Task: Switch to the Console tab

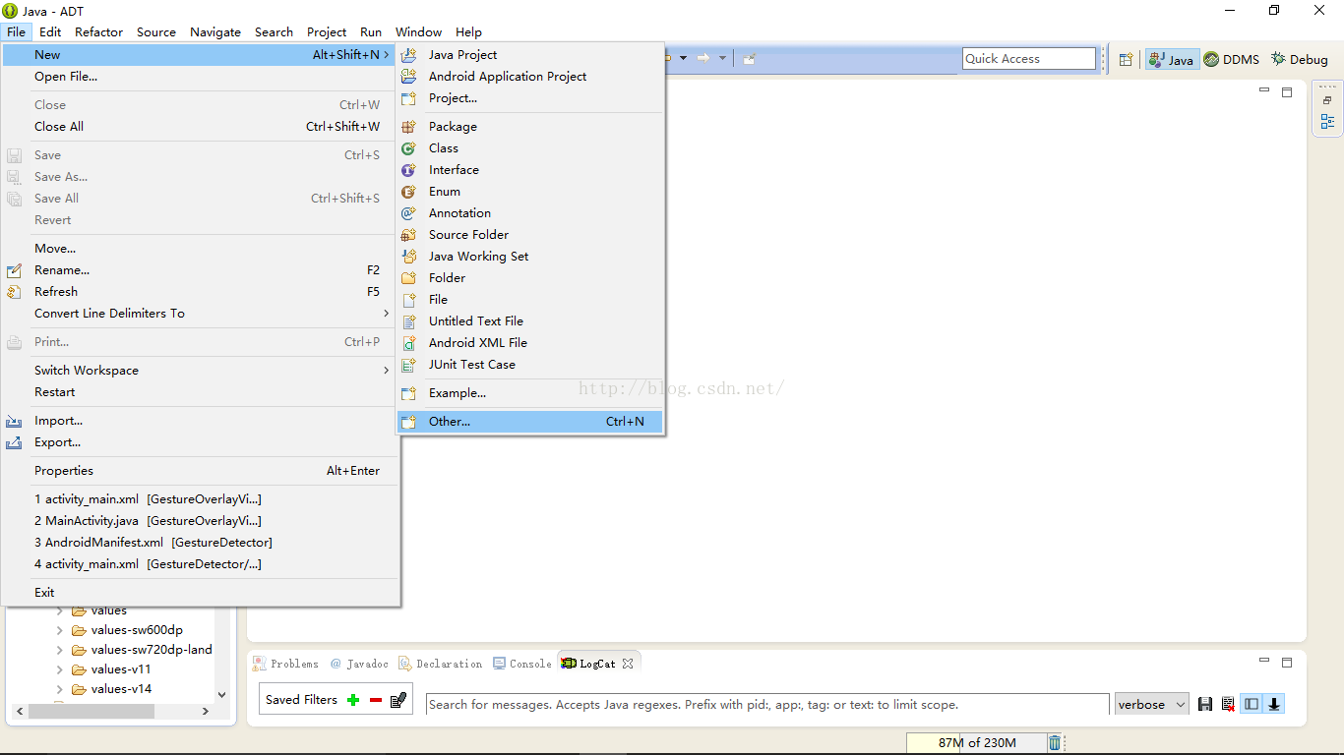Action: point(522,664)
